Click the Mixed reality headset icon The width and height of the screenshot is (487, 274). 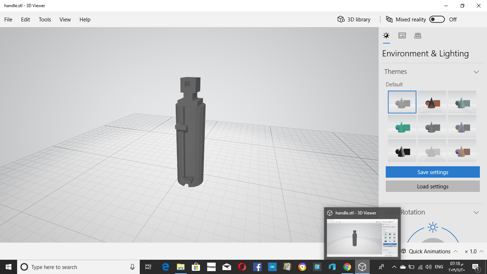389,19
